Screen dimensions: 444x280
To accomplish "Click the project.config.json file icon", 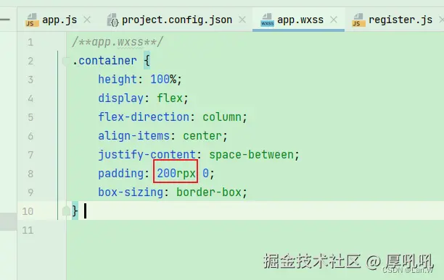I will (112, 20).
